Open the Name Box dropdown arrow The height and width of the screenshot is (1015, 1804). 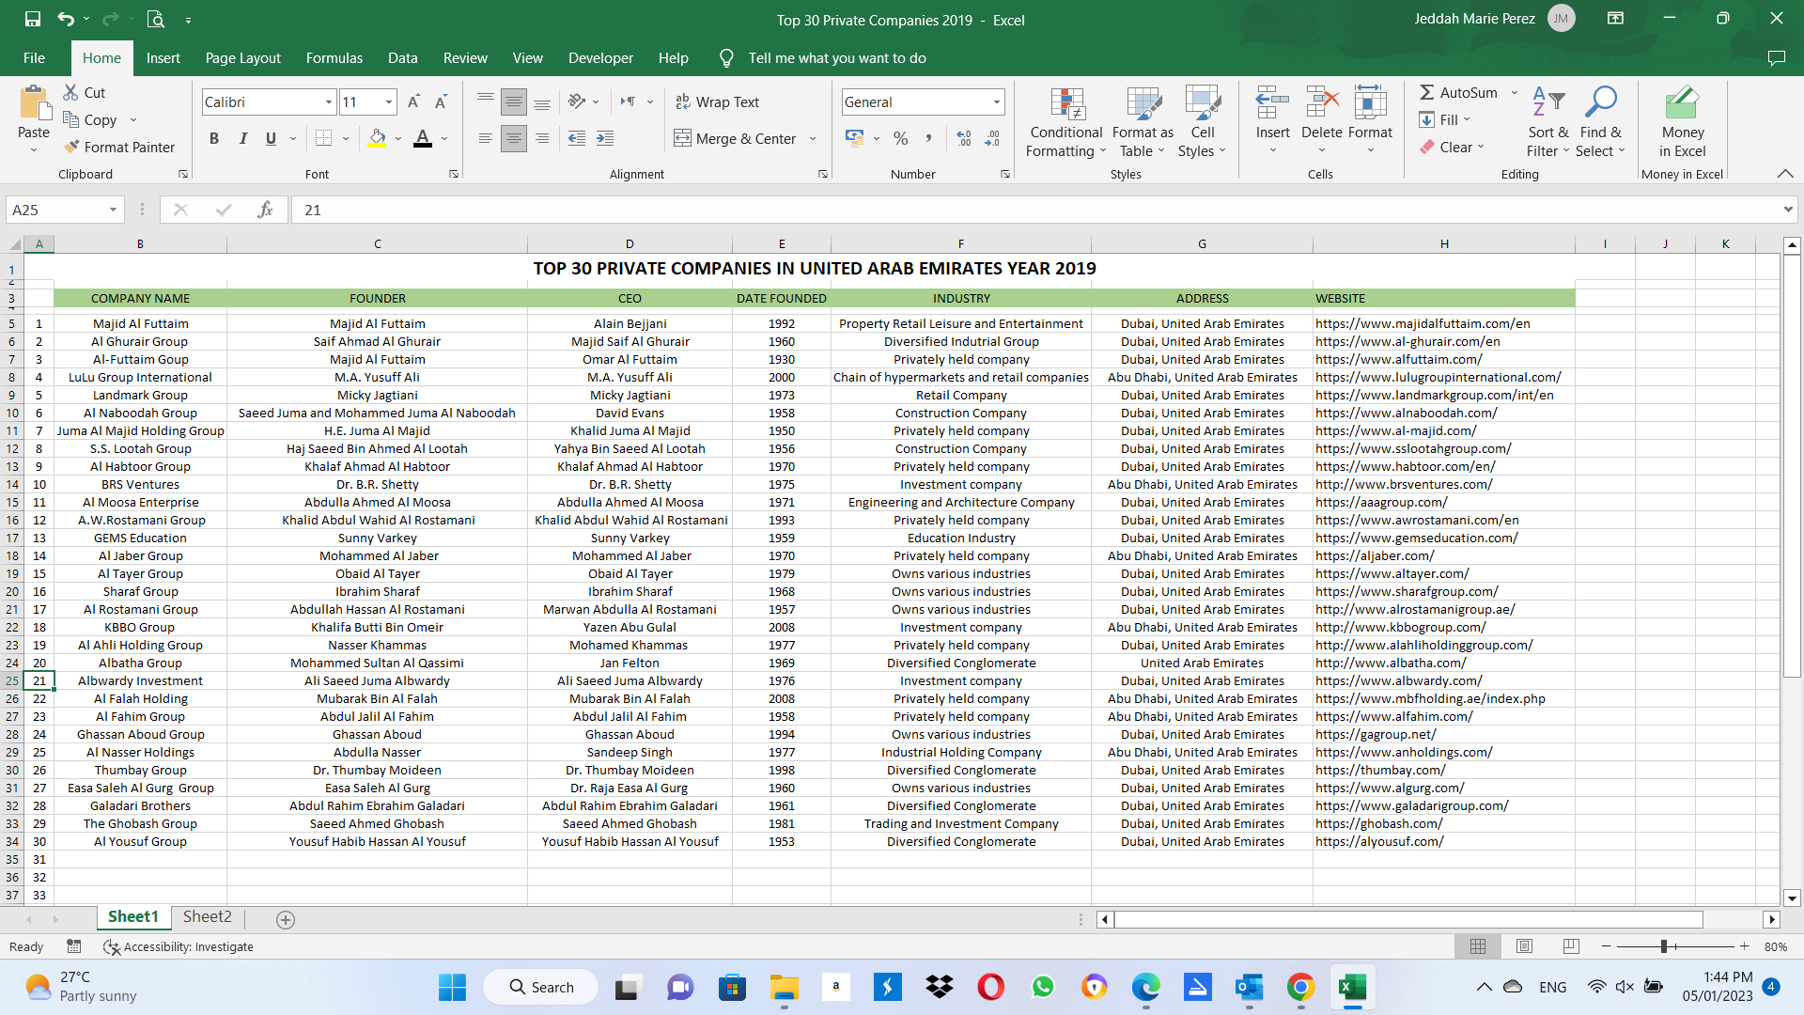113,210
